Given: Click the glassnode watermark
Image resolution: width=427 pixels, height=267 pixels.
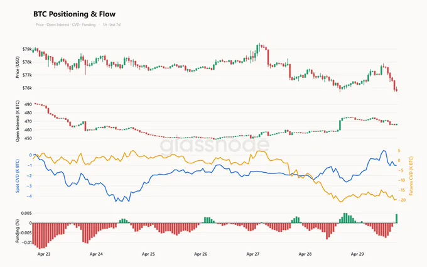Looking at the screenshot, I should point(214,144).
